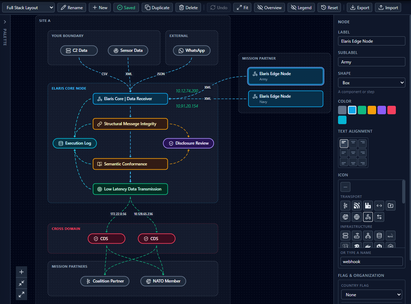Image resolution: width=411 pixels, height=304 pixels.
Task: Open the Shape dropdown showing Box
Action: pyautogui.click(x=372, y=83)
